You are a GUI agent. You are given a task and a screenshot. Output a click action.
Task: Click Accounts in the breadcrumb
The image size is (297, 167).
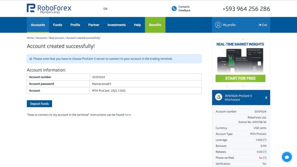coord(41,38)
